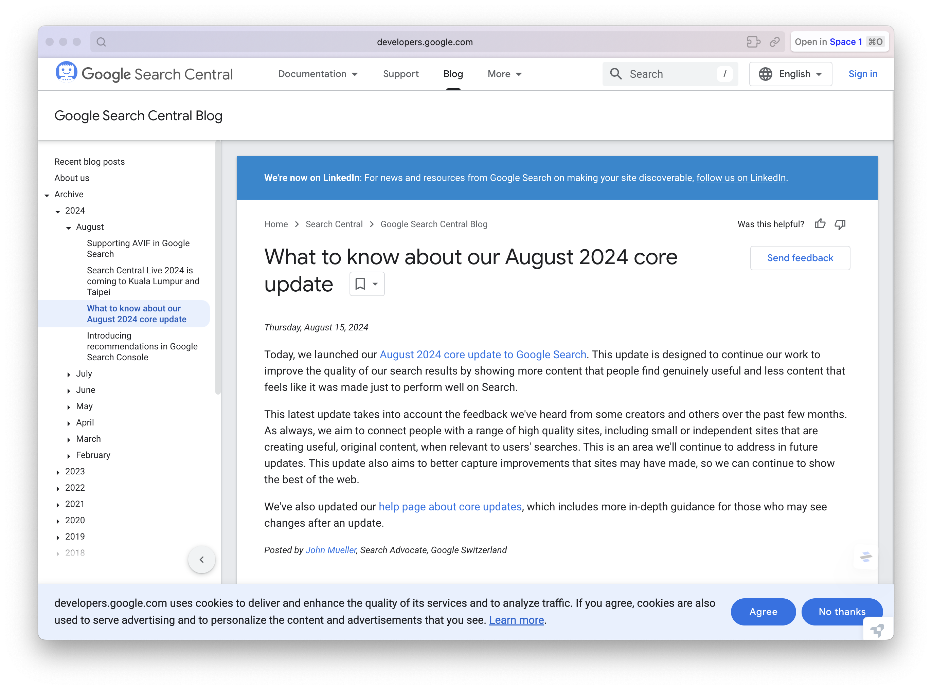
Task: Collapse the Archive tree section
Action: point(47,195)
